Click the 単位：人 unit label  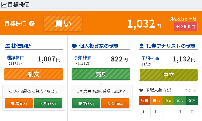click(x=190, y=91)
